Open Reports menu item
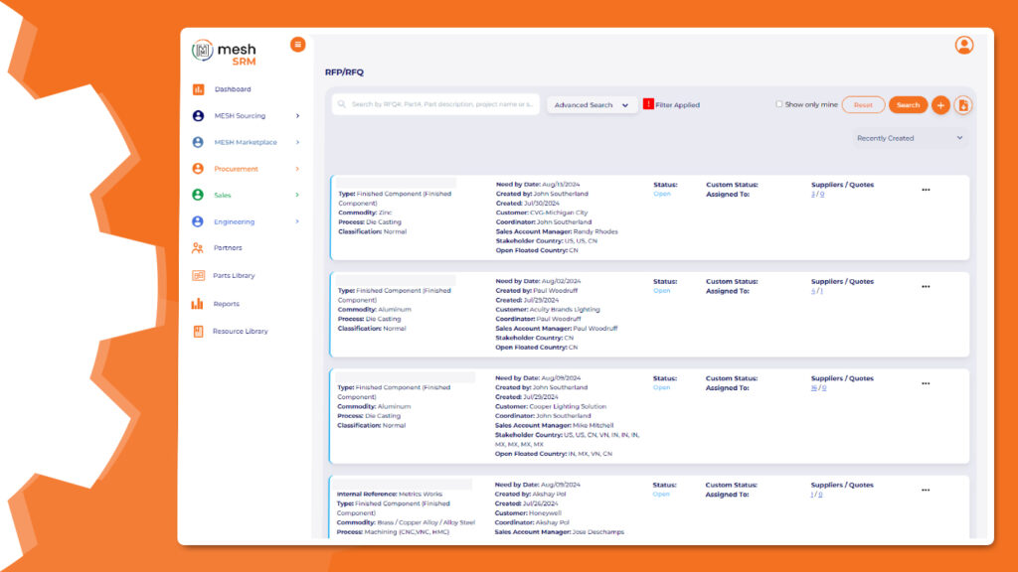Image resolution: width=1018 pixels, height=572 pixels. [226, 304]
